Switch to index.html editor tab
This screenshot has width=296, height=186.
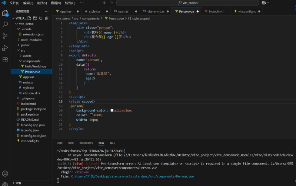coord(216,11)
